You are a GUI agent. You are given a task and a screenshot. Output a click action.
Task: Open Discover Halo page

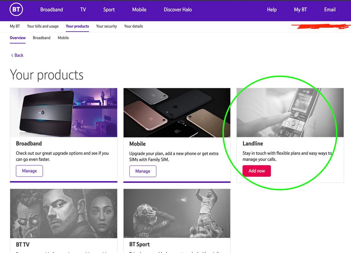[177, 10]
